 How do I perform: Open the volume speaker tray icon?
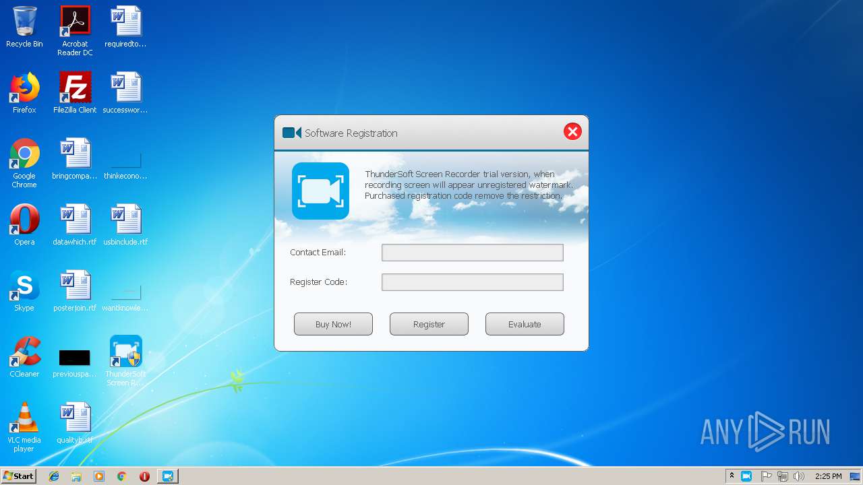pos(799,476)
